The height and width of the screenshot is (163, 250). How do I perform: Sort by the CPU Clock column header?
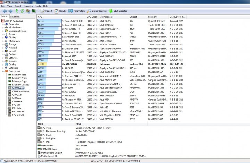pyautogui.click(x=92, y=17)
